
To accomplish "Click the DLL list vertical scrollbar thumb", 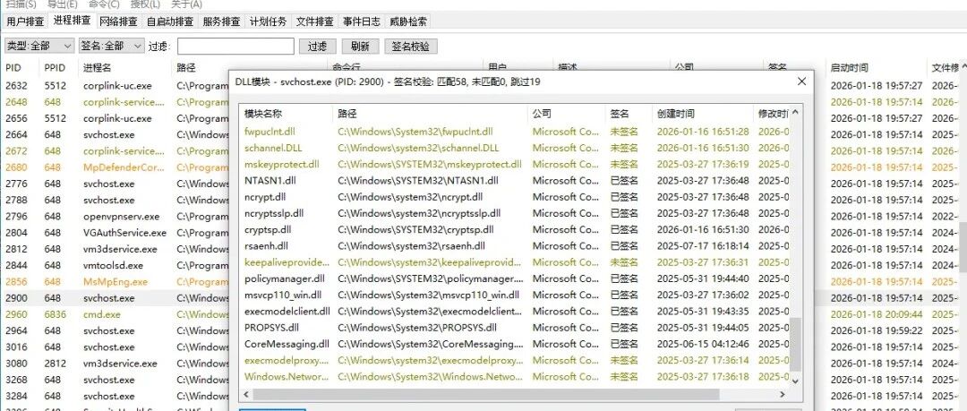I will point(796,345).
